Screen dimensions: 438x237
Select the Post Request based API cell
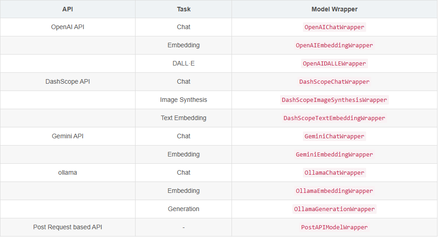[68, 227]
